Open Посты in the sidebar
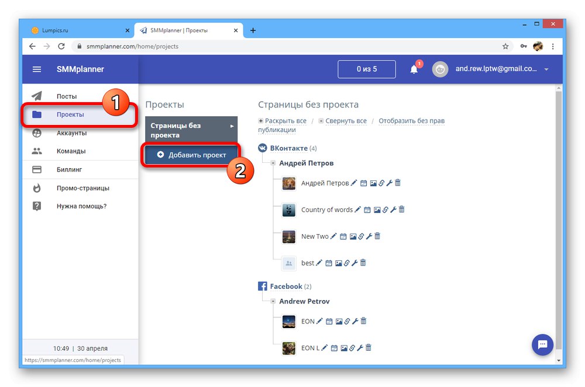585x387 pixels. point(80,96)
